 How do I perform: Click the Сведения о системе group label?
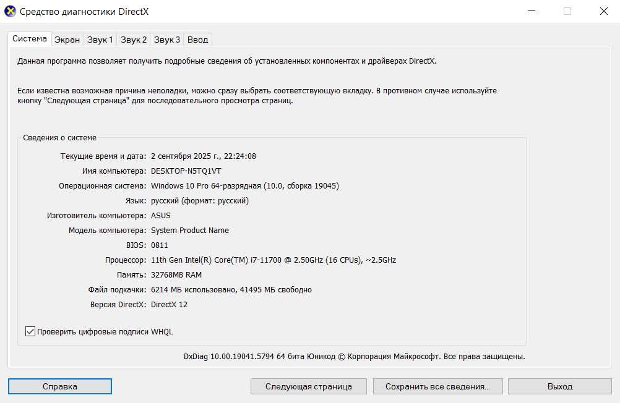[x=59, y=137]
